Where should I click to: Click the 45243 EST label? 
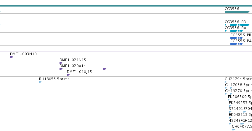[x=235, y=121]
